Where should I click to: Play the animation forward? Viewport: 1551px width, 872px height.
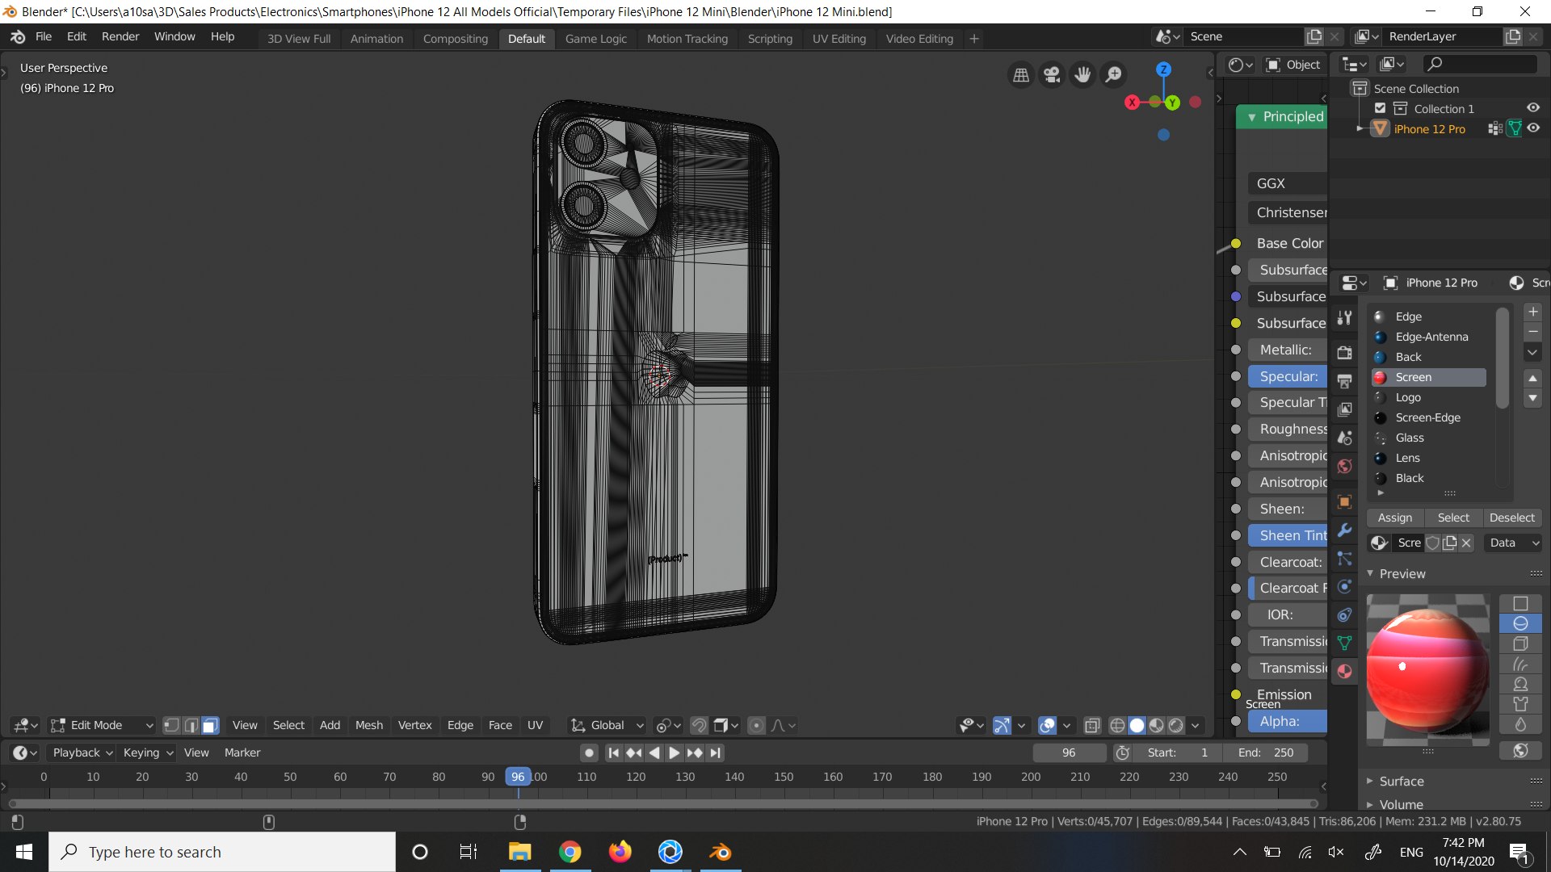click(674, 753)
